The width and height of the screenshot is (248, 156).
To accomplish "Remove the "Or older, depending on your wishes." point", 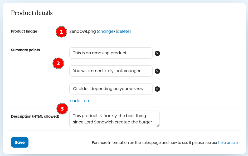I will tap(157, 89).
